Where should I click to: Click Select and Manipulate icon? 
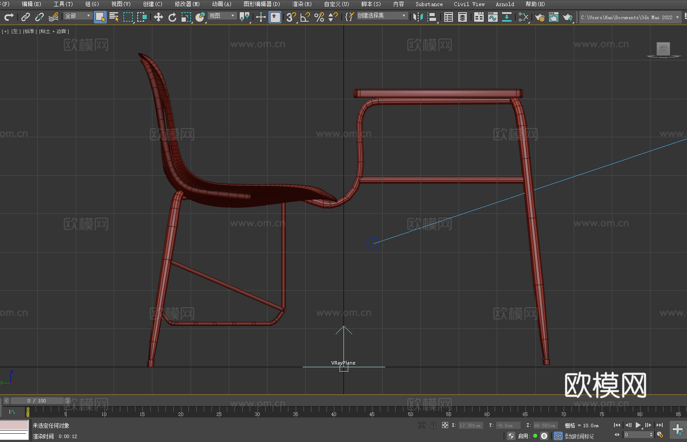[261, 17]
